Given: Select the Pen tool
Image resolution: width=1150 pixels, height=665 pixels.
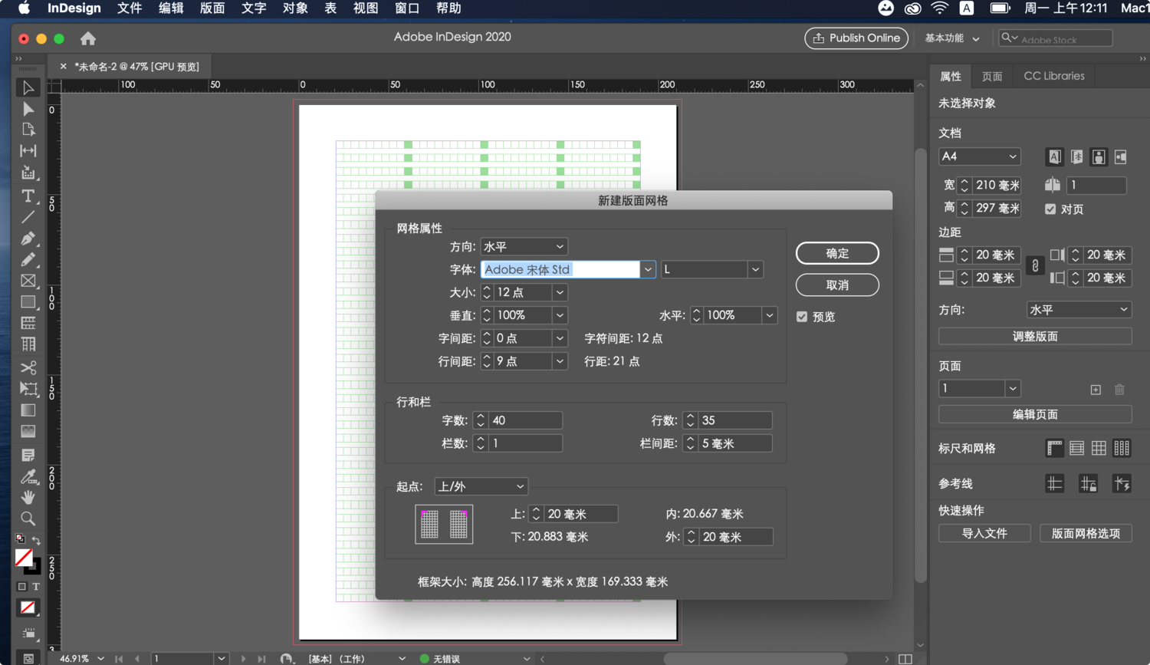Looking at the screenshot, I should pyautogui.click(x=28, y=238).
